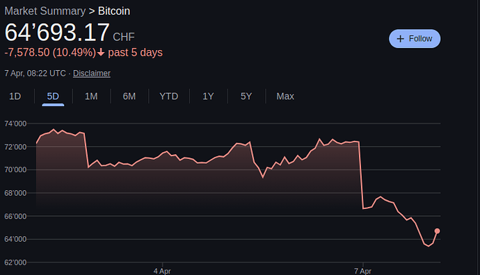480x275 pixels.
Task: Click the plus icon in Follow button
Action: point(400,39)
